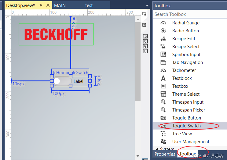Close the Desktop.view tab
Viewport: 227px width, 160px height.
[48, 5]
